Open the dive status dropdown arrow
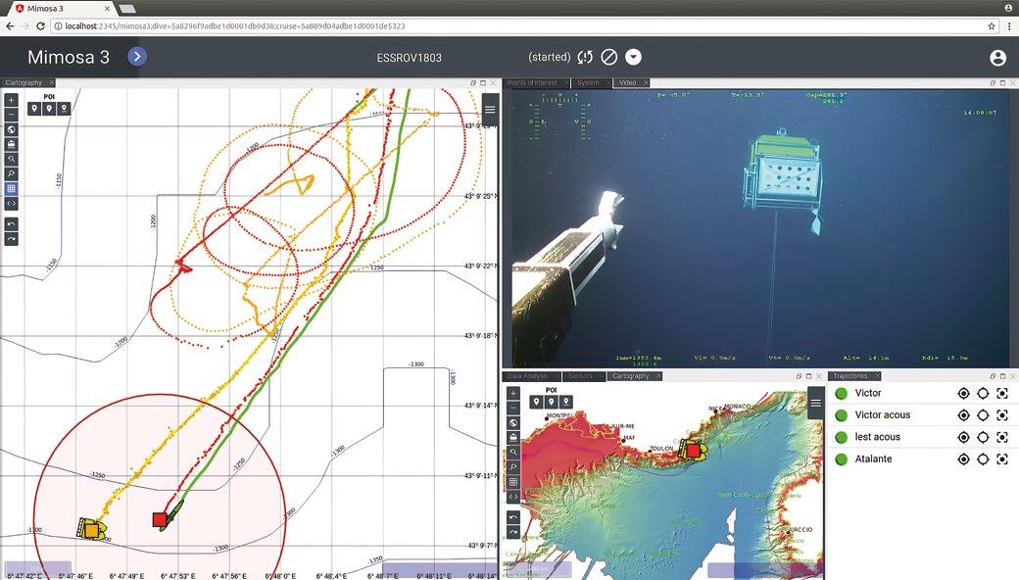 click(633, 57)
